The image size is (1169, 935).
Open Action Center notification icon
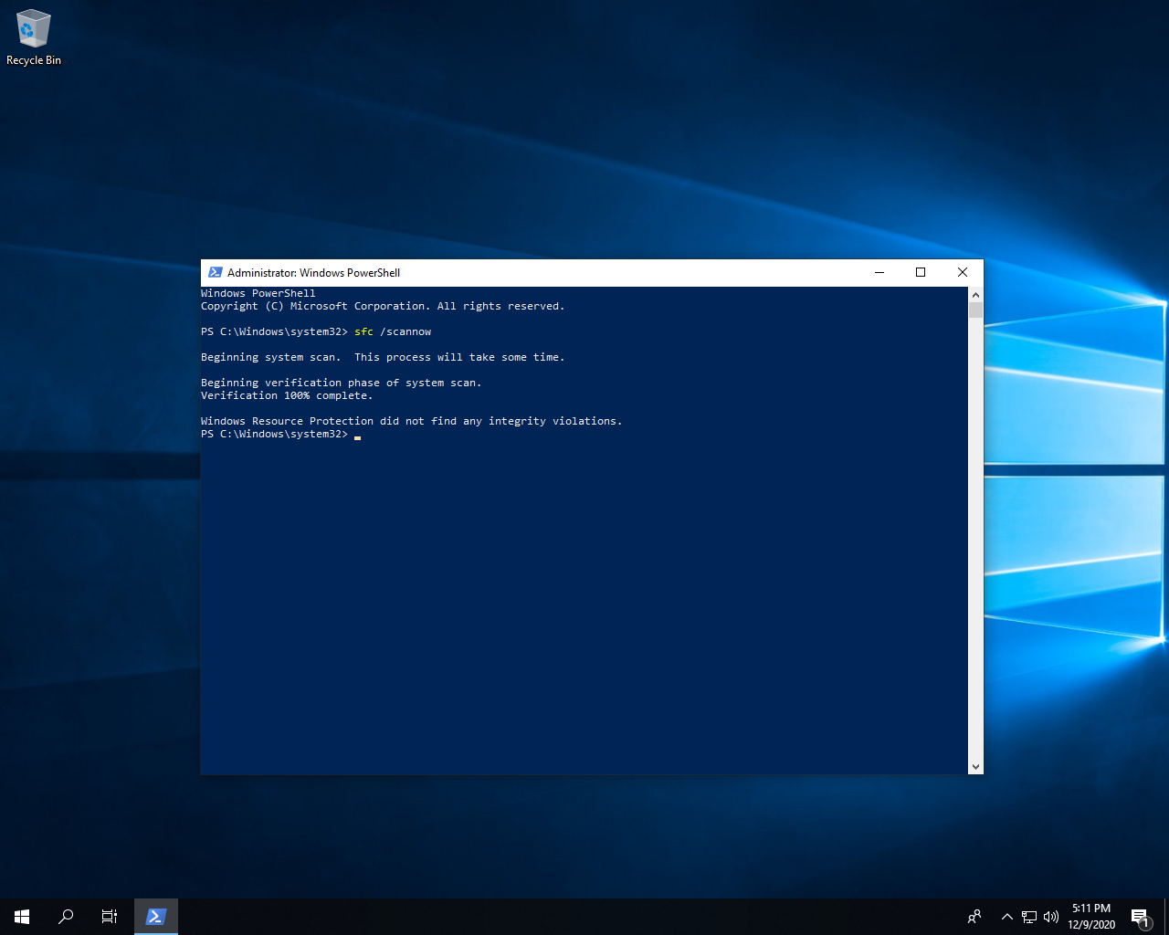coord(1140,917)
